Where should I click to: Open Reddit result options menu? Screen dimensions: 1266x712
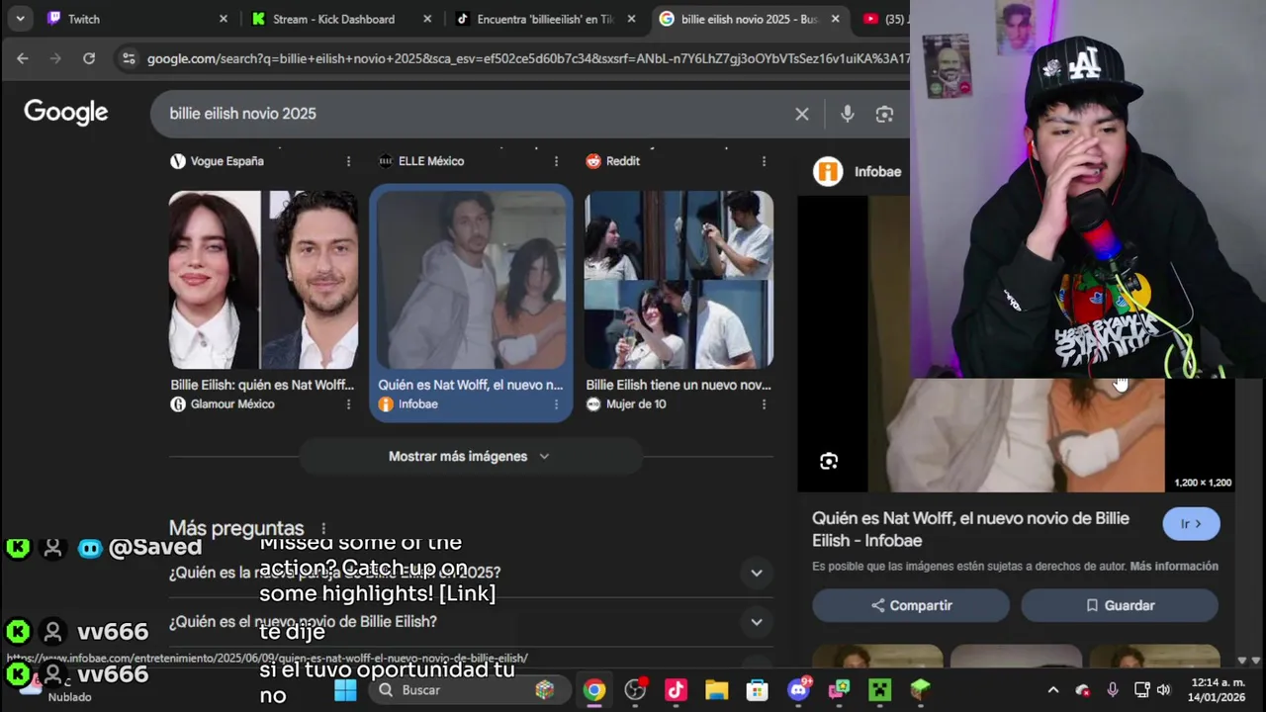coord(764,161)
